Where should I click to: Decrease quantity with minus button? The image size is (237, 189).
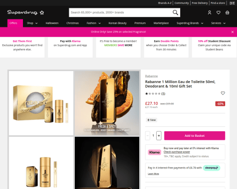(148, 136)
